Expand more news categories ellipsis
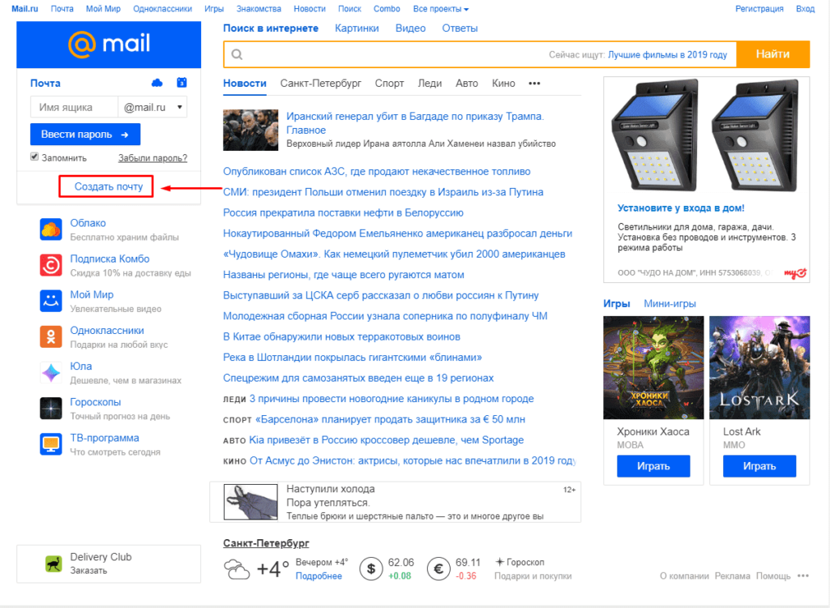 534,83
